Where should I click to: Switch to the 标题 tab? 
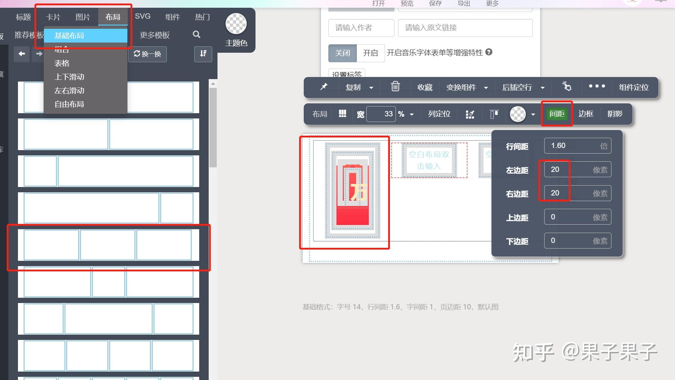coord(23,17)
